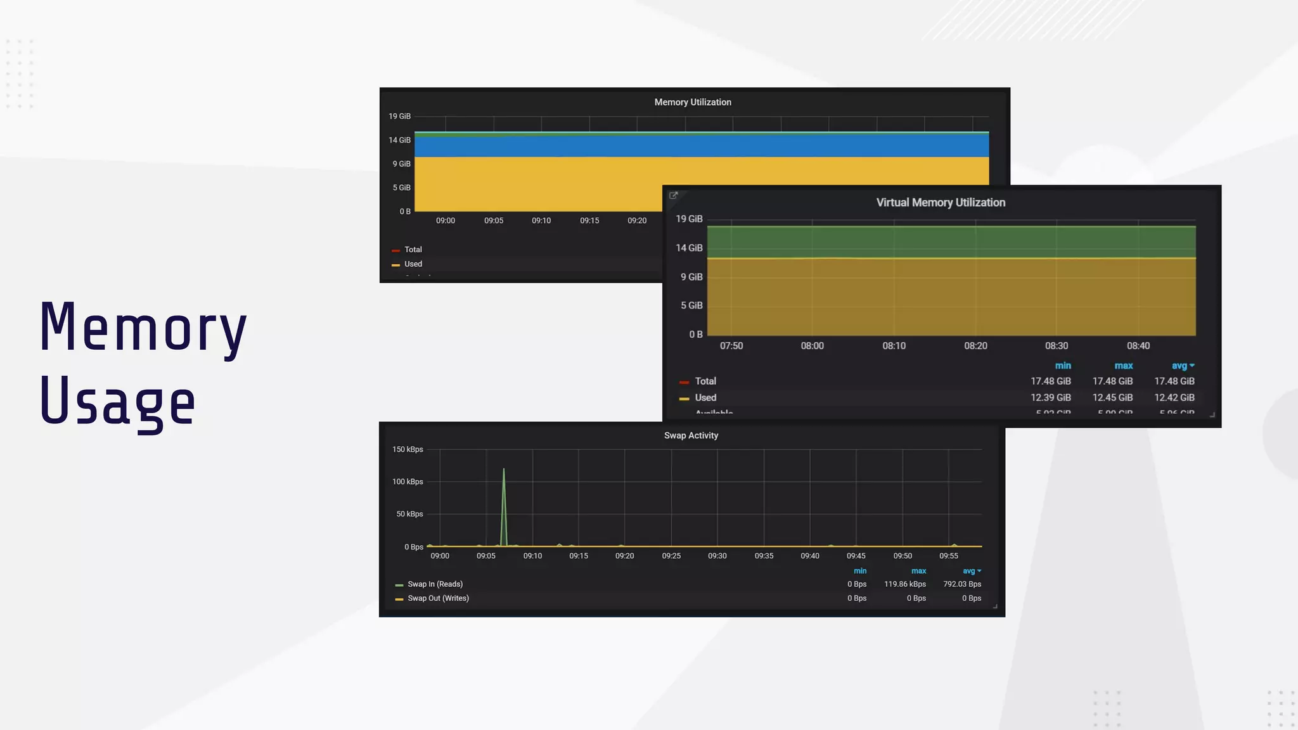Click resize handle of Virtual Memory panel
The image size is (1298, 730).
click(1212, 415)
